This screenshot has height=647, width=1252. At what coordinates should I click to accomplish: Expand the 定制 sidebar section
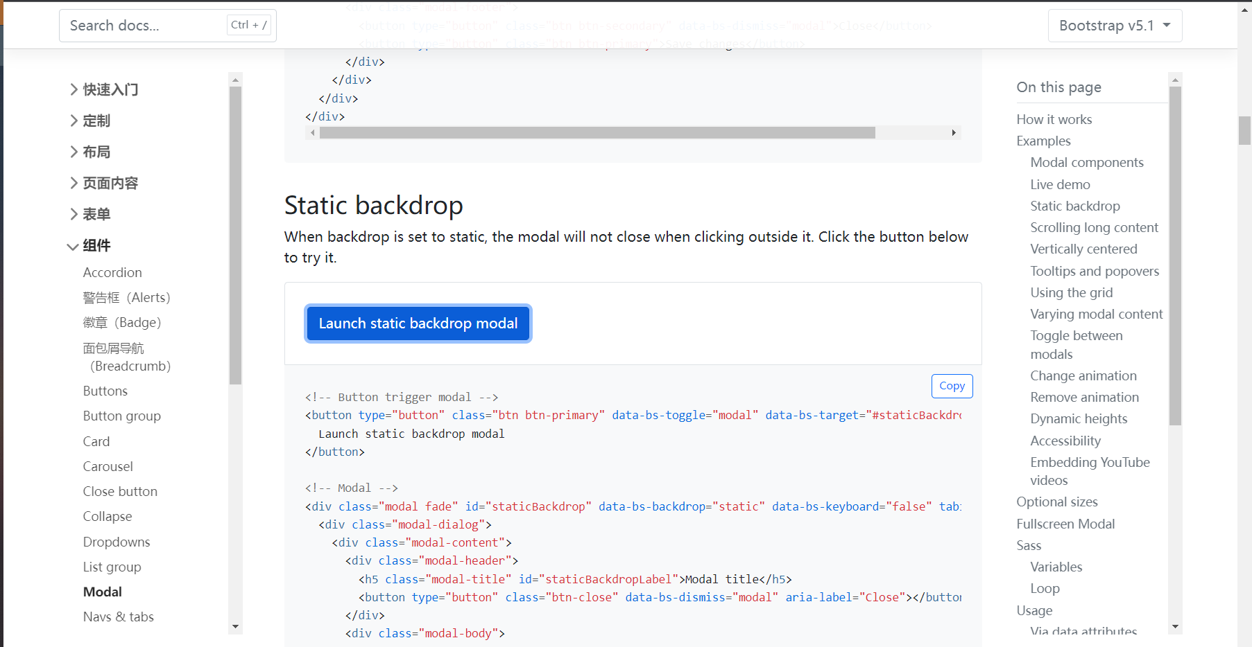[x=90, y=121]
